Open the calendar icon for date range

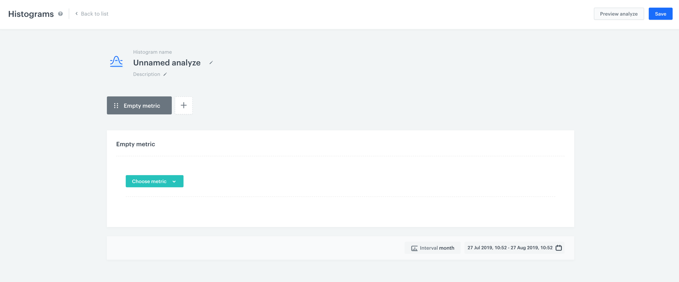(558, 248)
